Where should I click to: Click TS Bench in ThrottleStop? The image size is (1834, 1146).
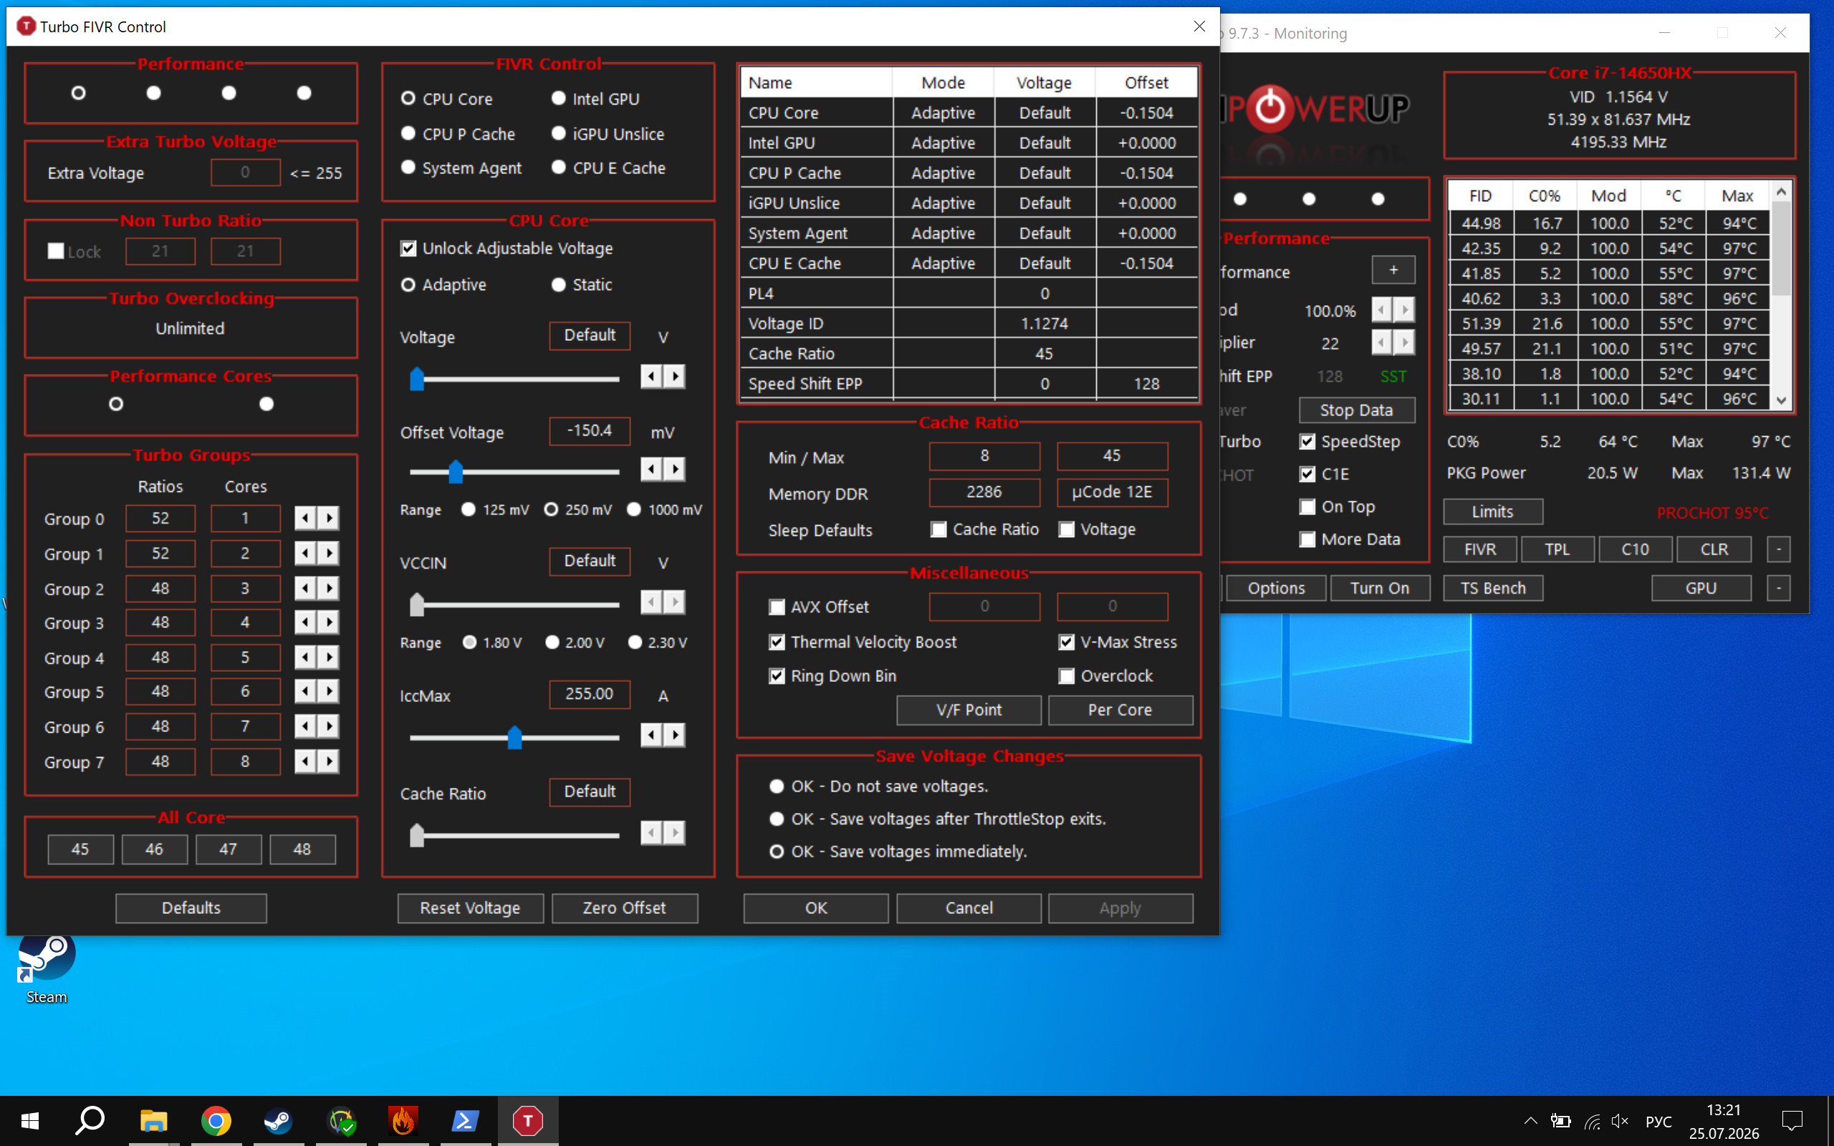pos(1493,588)
